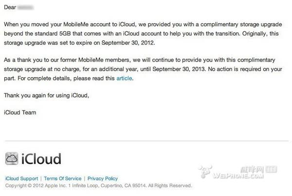Click the iCloud cloud icon
The image size is (292, 196).
click(x=12, y=159)
